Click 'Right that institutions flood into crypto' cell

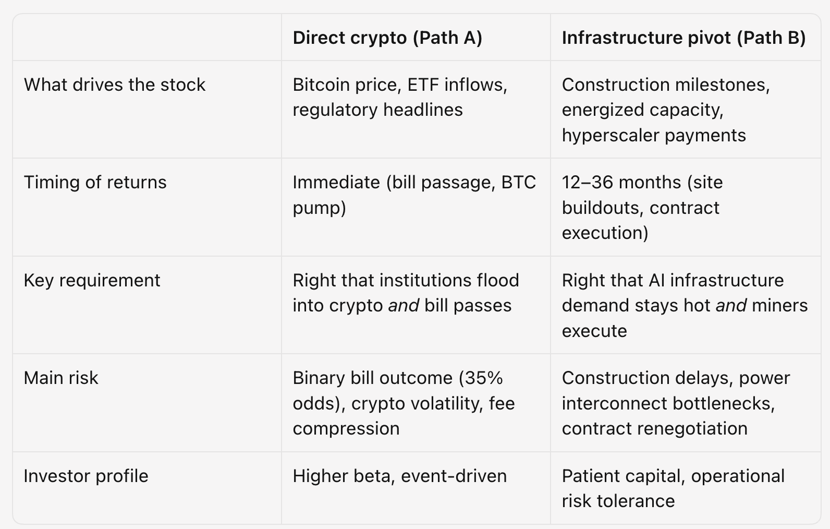click(x=416, y=305)
